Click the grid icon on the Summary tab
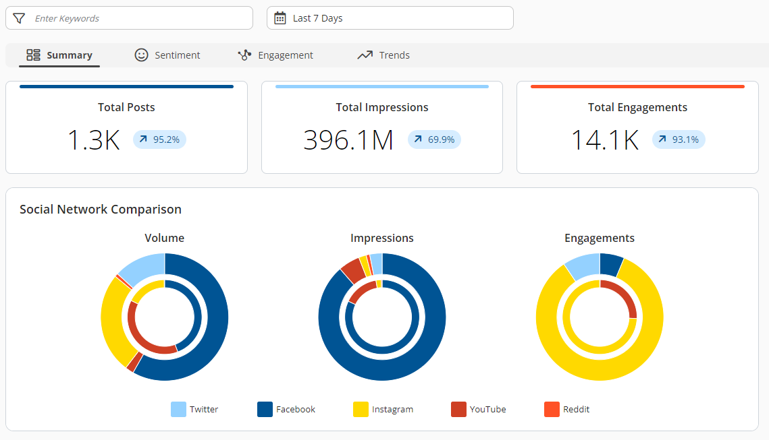769x440 pixels. coord(32,55)
